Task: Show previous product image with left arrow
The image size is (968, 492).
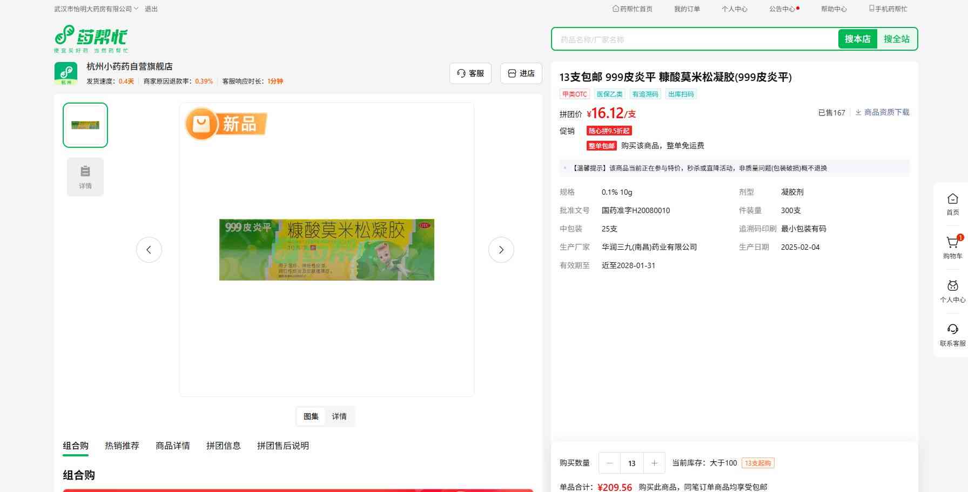Action: [x=149, y=250]
